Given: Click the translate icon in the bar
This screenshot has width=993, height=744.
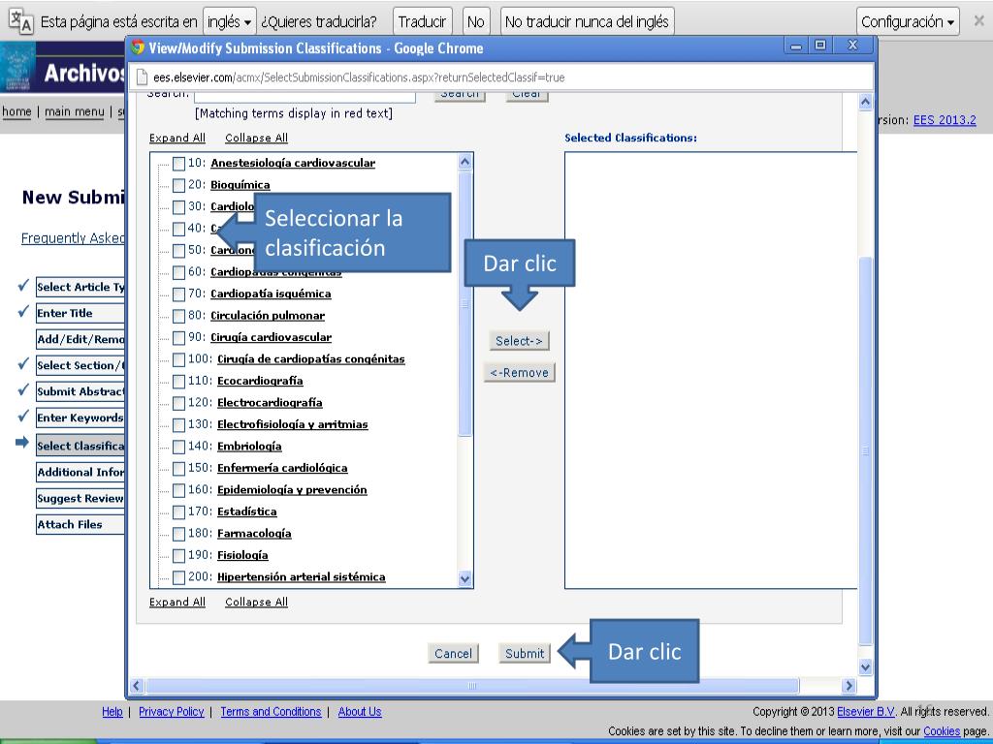Looking at the screenshot, I should coord(21,21).
